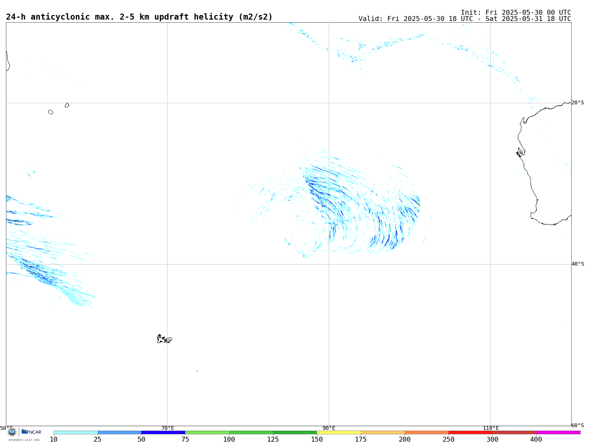Select the light orange 175-200 color swatch
This screenshot has width=589, height=443.
383,433
